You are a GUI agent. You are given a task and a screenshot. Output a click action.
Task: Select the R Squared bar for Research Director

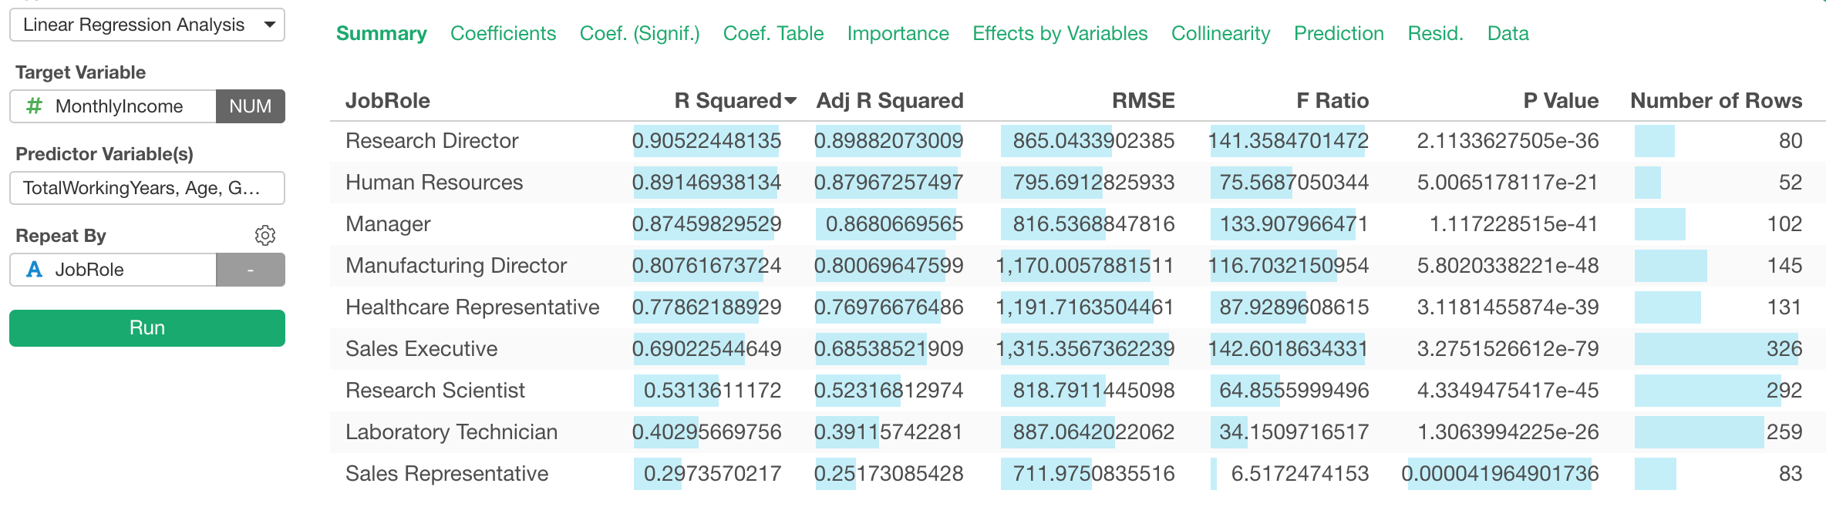coord(706,141)
